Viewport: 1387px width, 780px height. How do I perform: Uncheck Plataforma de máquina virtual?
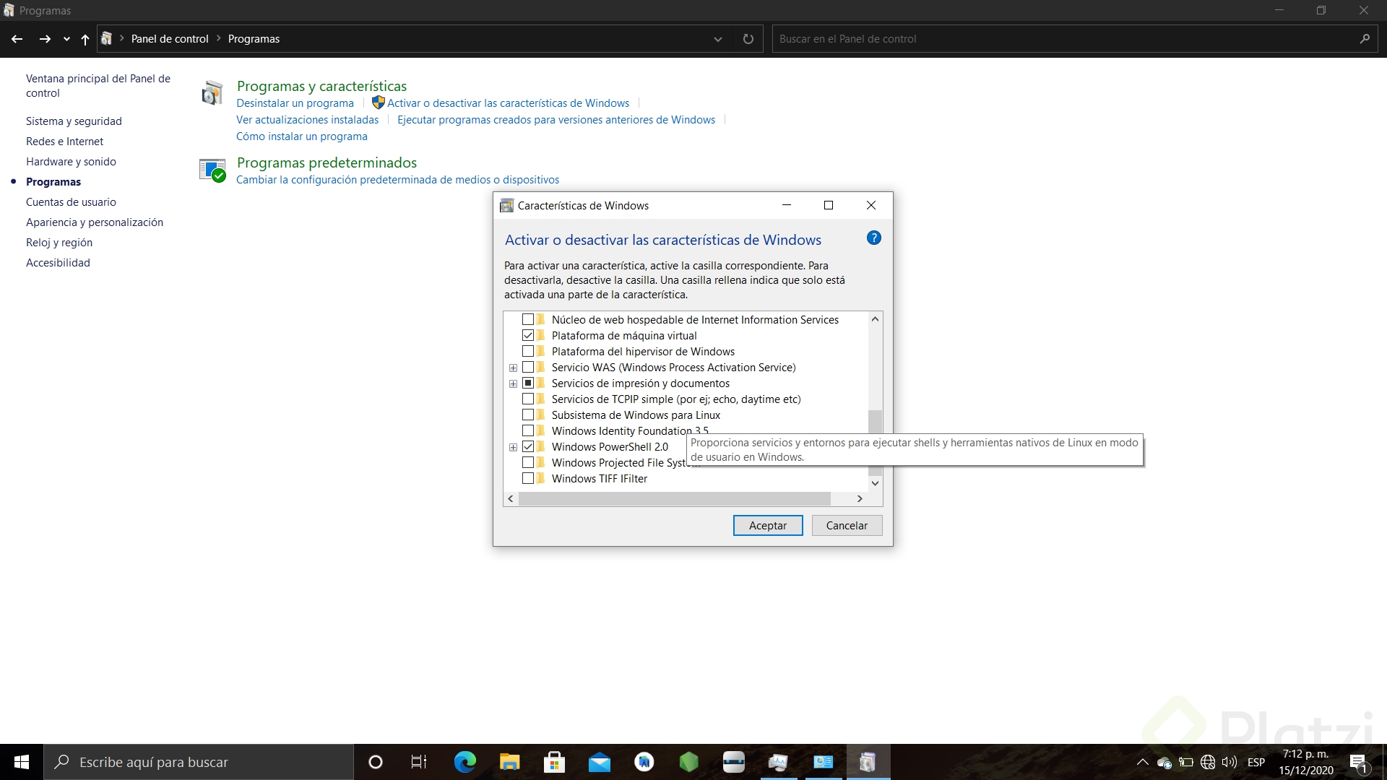[x=528, y=336]
